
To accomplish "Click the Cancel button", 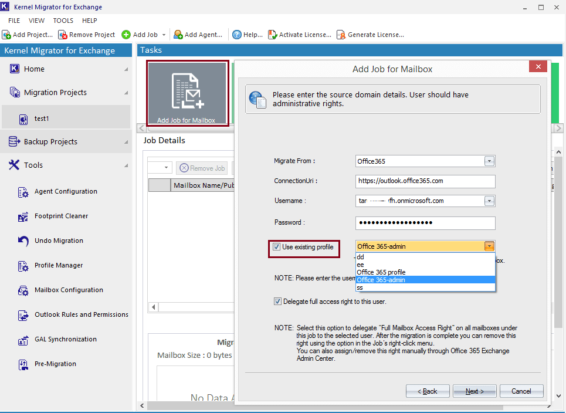I will (521, 391).
